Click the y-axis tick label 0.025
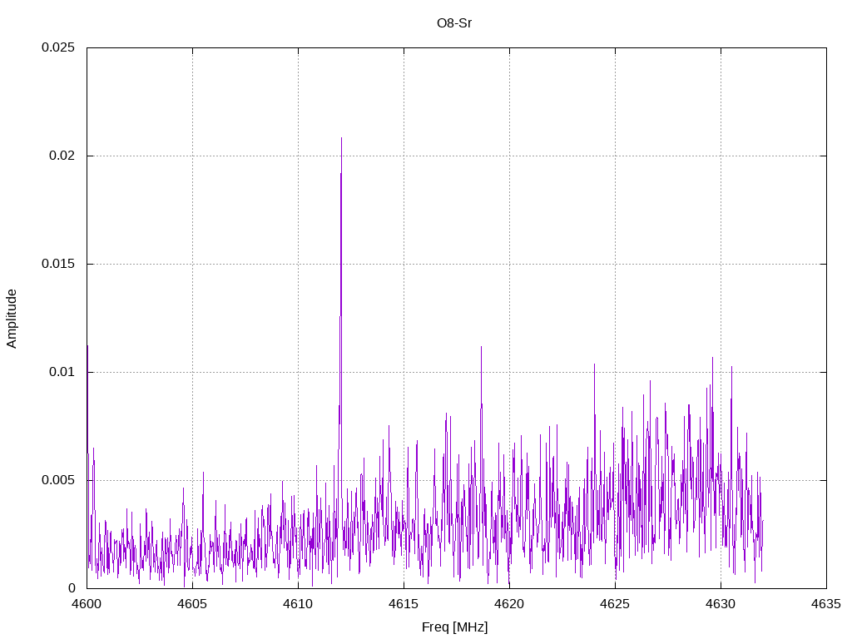852x639 pixels. (58, 47)
